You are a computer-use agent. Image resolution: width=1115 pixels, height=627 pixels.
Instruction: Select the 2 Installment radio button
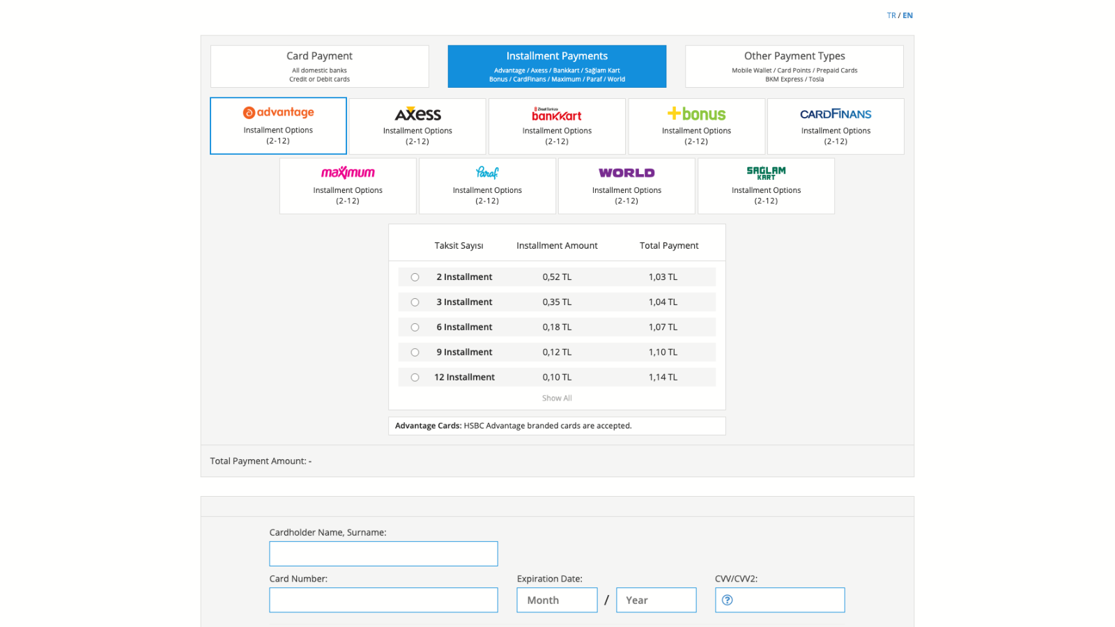[415, 277]
